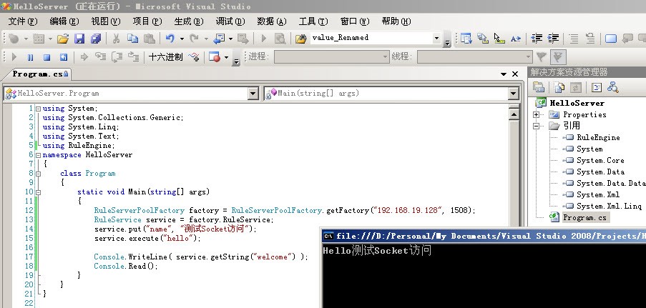Open the 文件(F) menu

[x=23, y=21]
